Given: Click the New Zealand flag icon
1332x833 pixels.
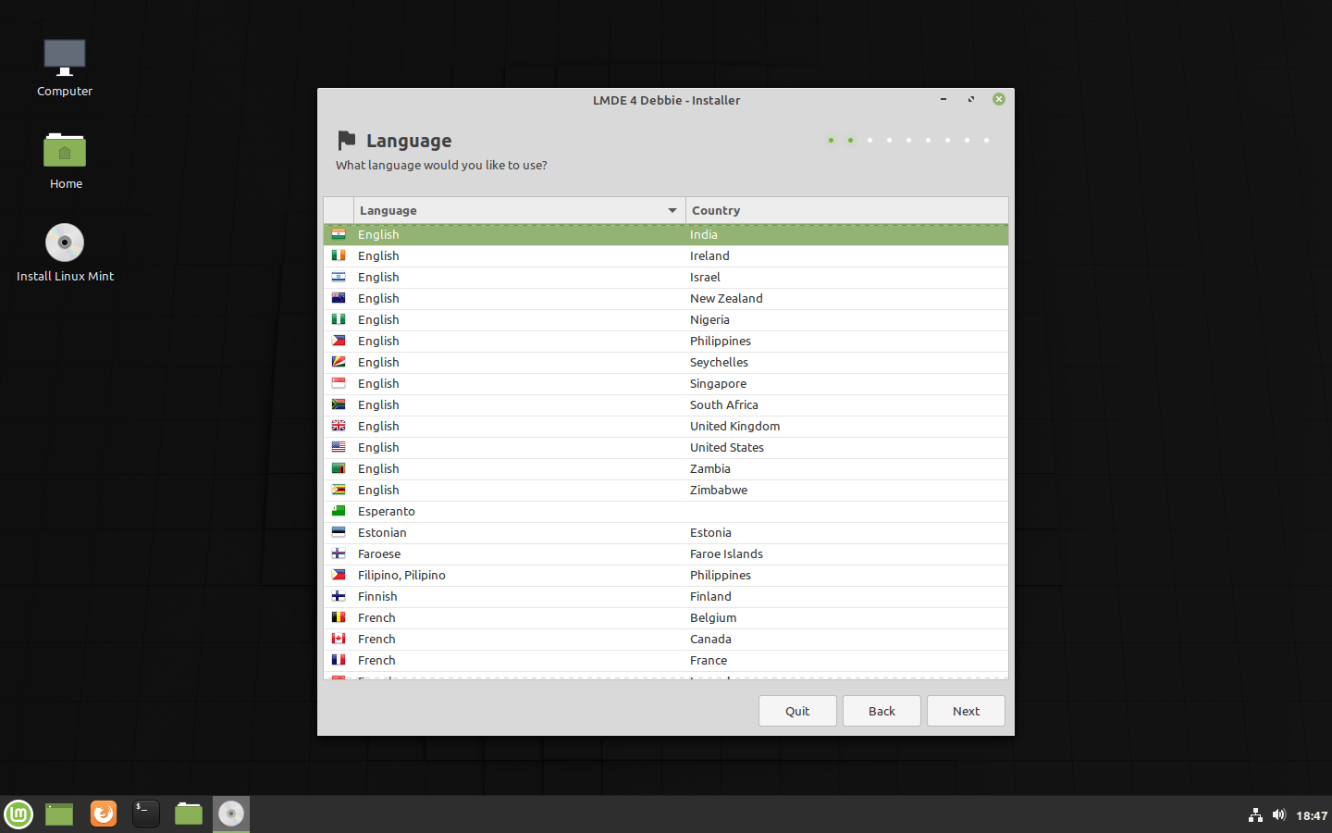Looking at the screenshot, I should 339,298.
